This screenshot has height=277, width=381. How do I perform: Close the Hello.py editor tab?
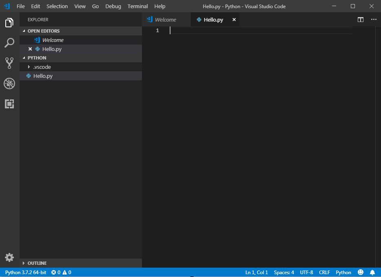point(234,20)
